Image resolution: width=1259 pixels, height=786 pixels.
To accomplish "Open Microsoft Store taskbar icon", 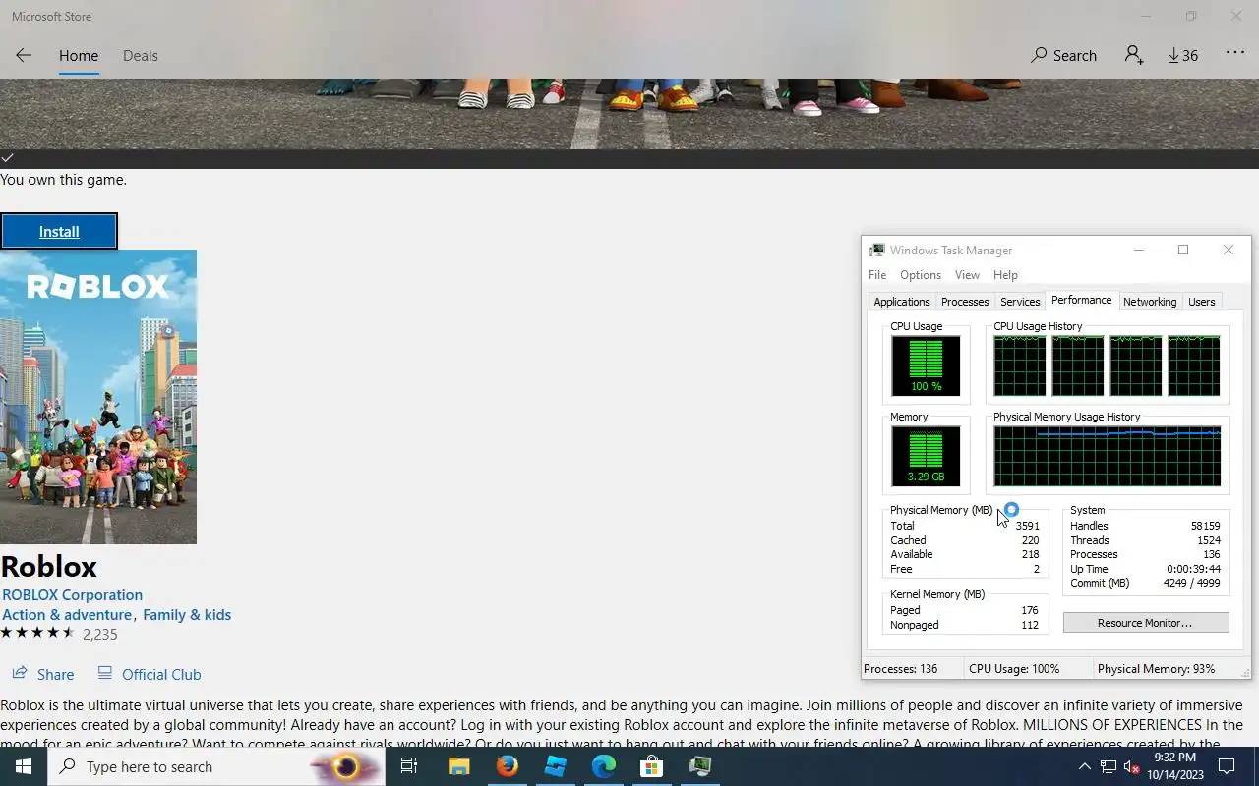I will [651, 766].
